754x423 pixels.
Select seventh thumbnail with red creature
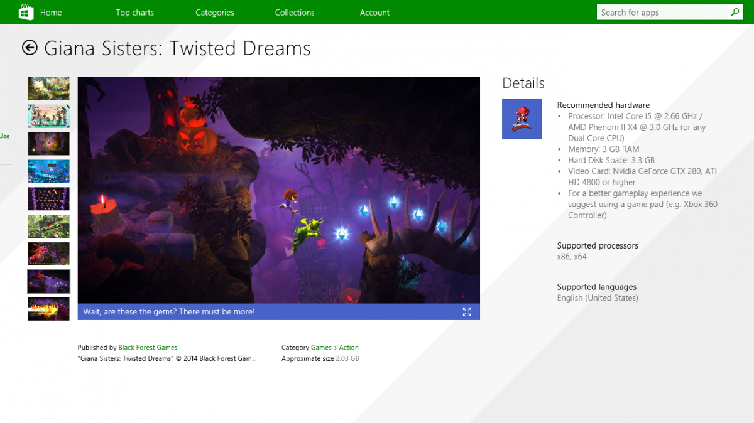point(49,254)
